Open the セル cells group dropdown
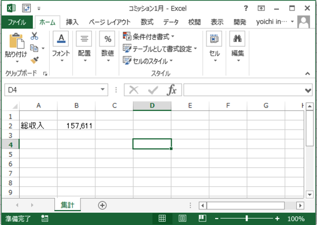The image size is (317, 225). 214,47
